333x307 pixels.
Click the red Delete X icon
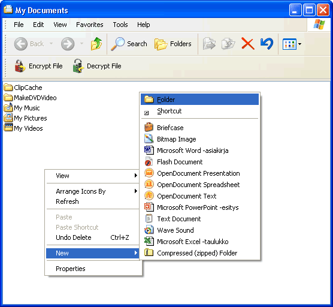click(248, 44)
